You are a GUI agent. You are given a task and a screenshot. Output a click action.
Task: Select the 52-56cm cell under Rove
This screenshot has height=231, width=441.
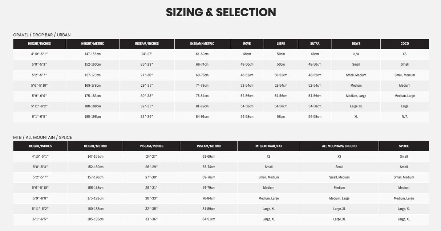coord(247,96)
